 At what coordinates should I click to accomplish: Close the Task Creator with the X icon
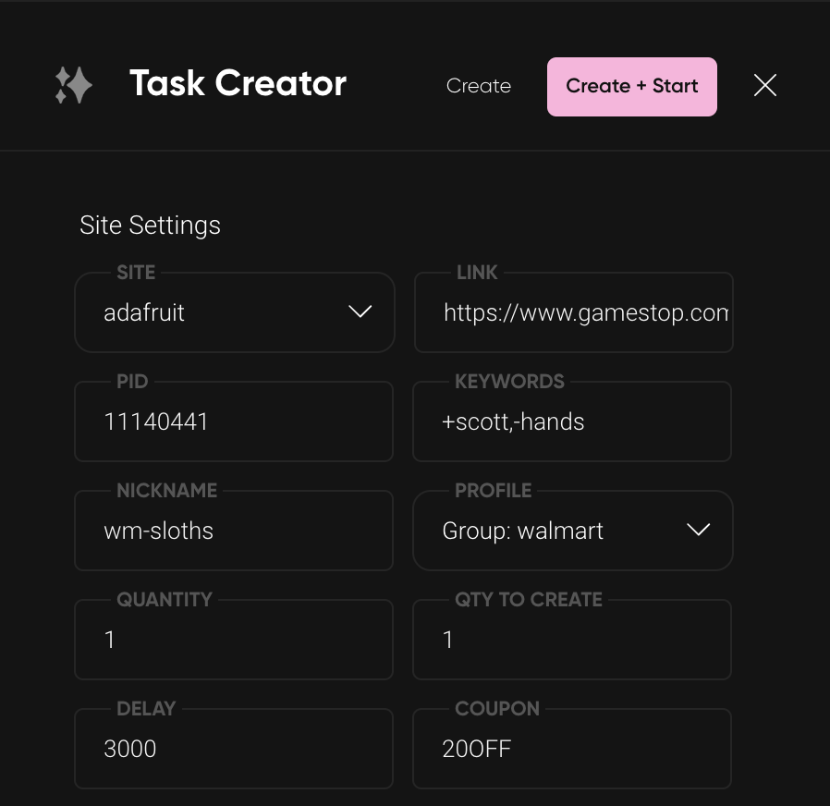(x=765, y=85)
